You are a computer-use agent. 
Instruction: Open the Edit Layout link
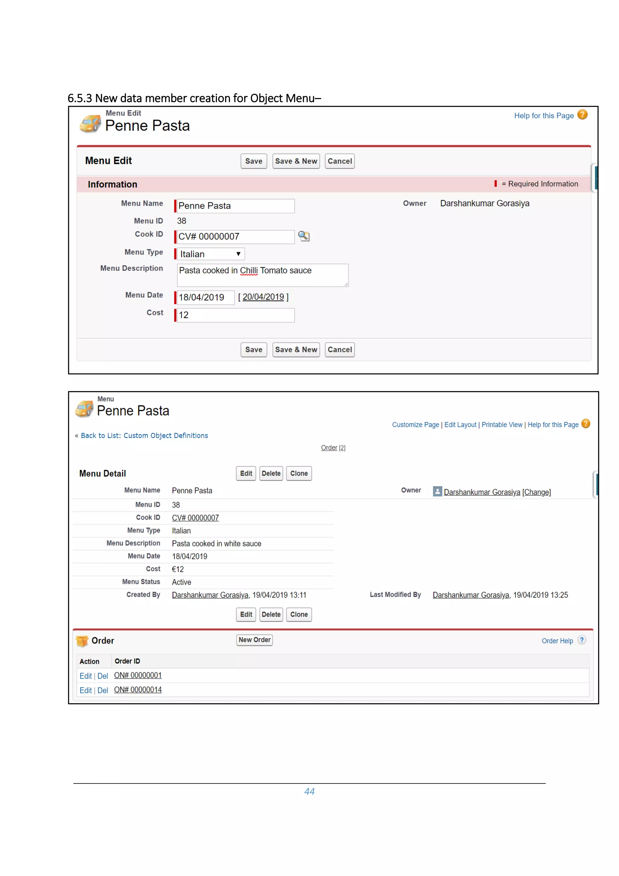460,425
